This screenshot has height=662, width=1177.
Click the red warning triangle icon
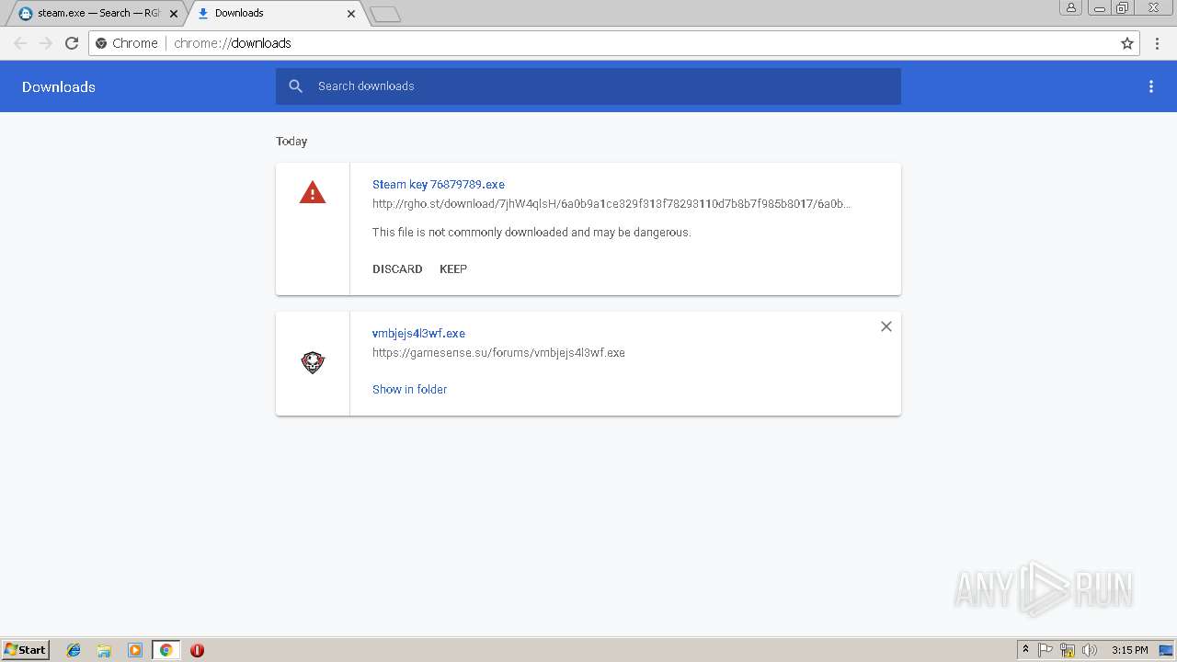[x=313, y=192]
